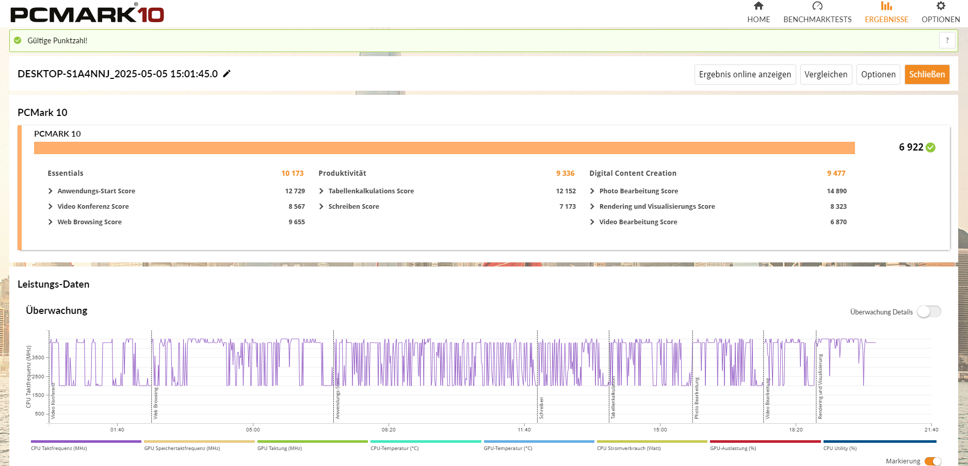Select CPU Stromverbrauch legend swatch
The width and height of the screenshot is (968, 466).
pyautogui.click(x=652, y=441)
